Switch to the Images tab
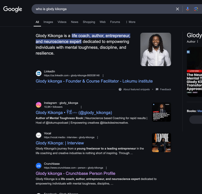The image size is (202, 194). [x=48, y=22]
